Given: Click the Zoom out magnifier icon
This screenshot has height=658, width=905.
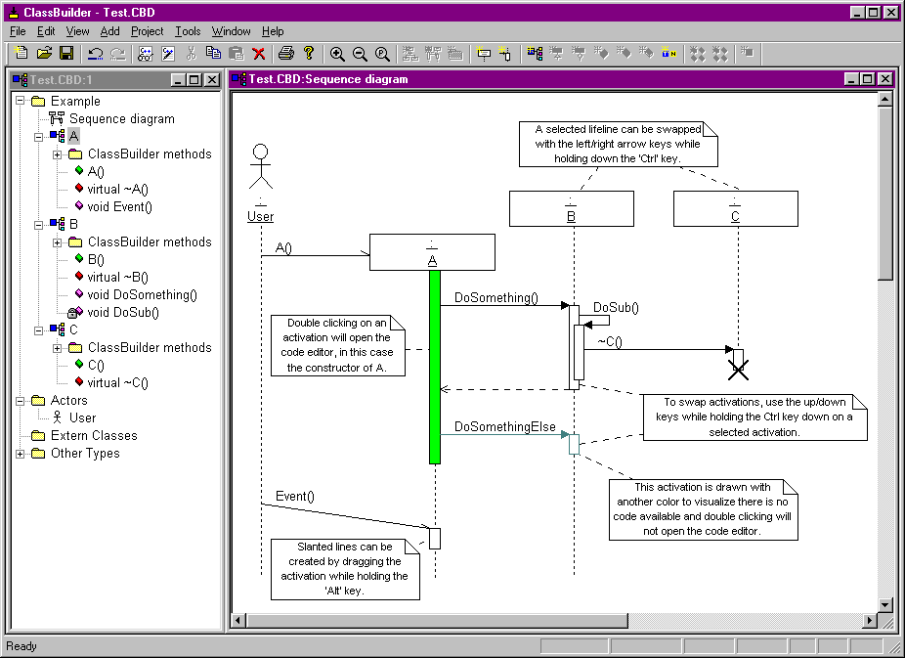Looking at the screenshot, I should (360, 54).
